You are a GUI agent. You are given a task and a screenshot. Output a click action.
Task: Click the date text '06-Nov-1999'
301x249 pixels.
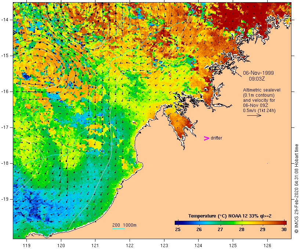258,73
